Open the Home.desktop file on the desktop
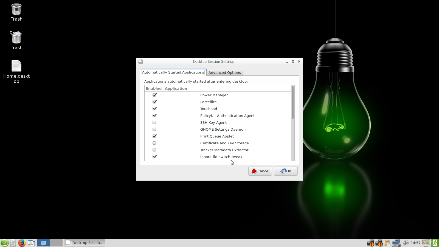This screenshot has width=439, height=247. [16, 67]
